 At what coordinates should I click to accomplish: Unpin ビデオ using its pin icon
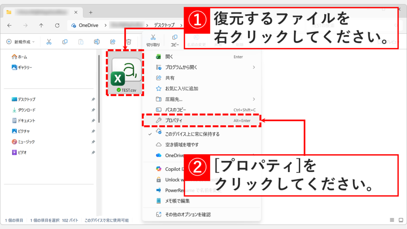(x=93, y=153)
